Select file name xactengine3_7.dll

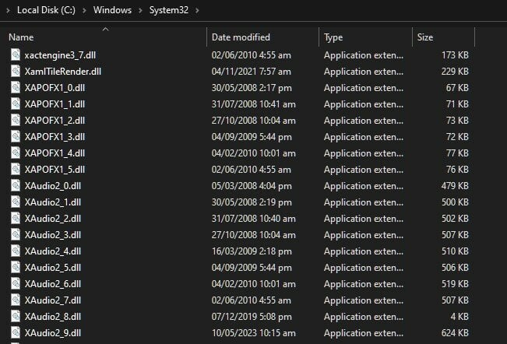[x=60, y=55]
